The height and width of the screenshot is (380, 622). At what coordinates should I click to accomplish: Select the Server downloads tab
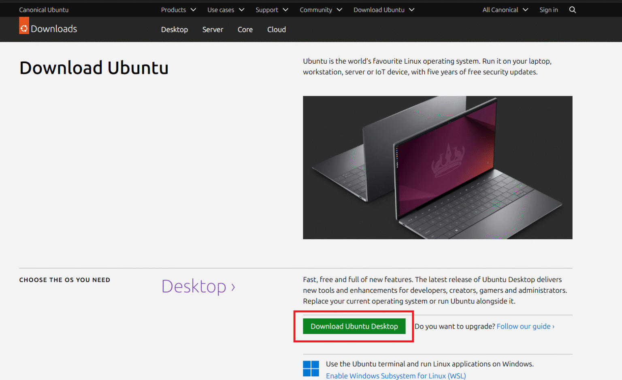pyautogui.click(x=213, y=29)
